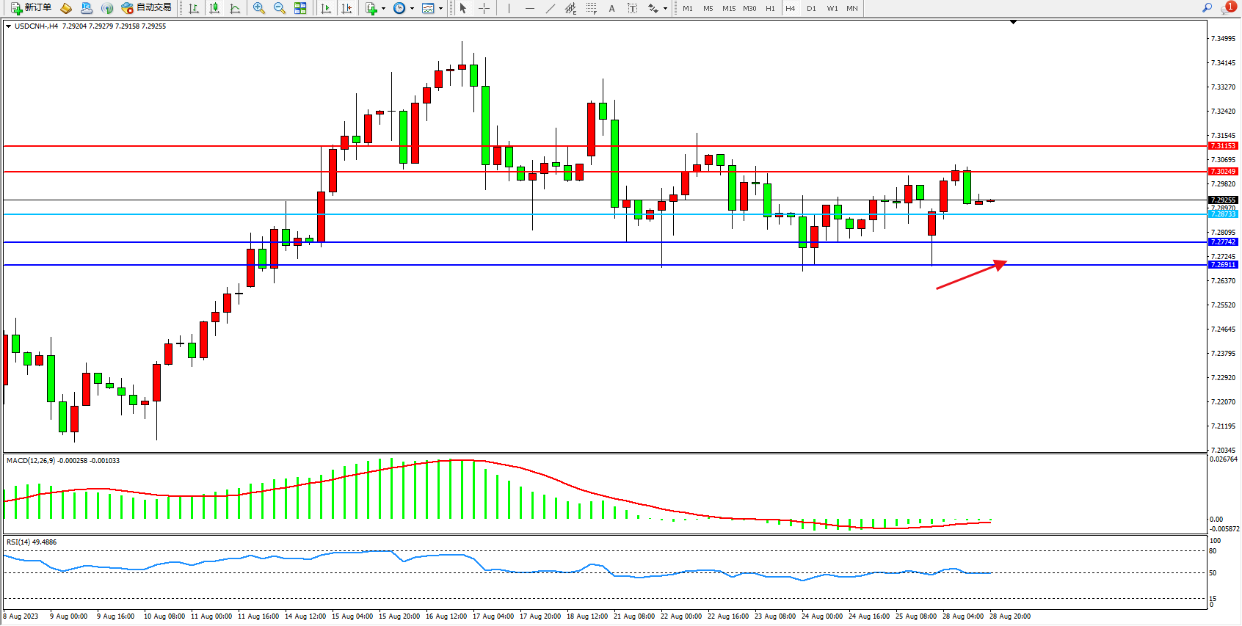
Task: Open the periodicity clock dropdown arrow
Action: point(412,9)
